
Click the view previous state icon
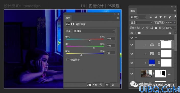point(95,85)
